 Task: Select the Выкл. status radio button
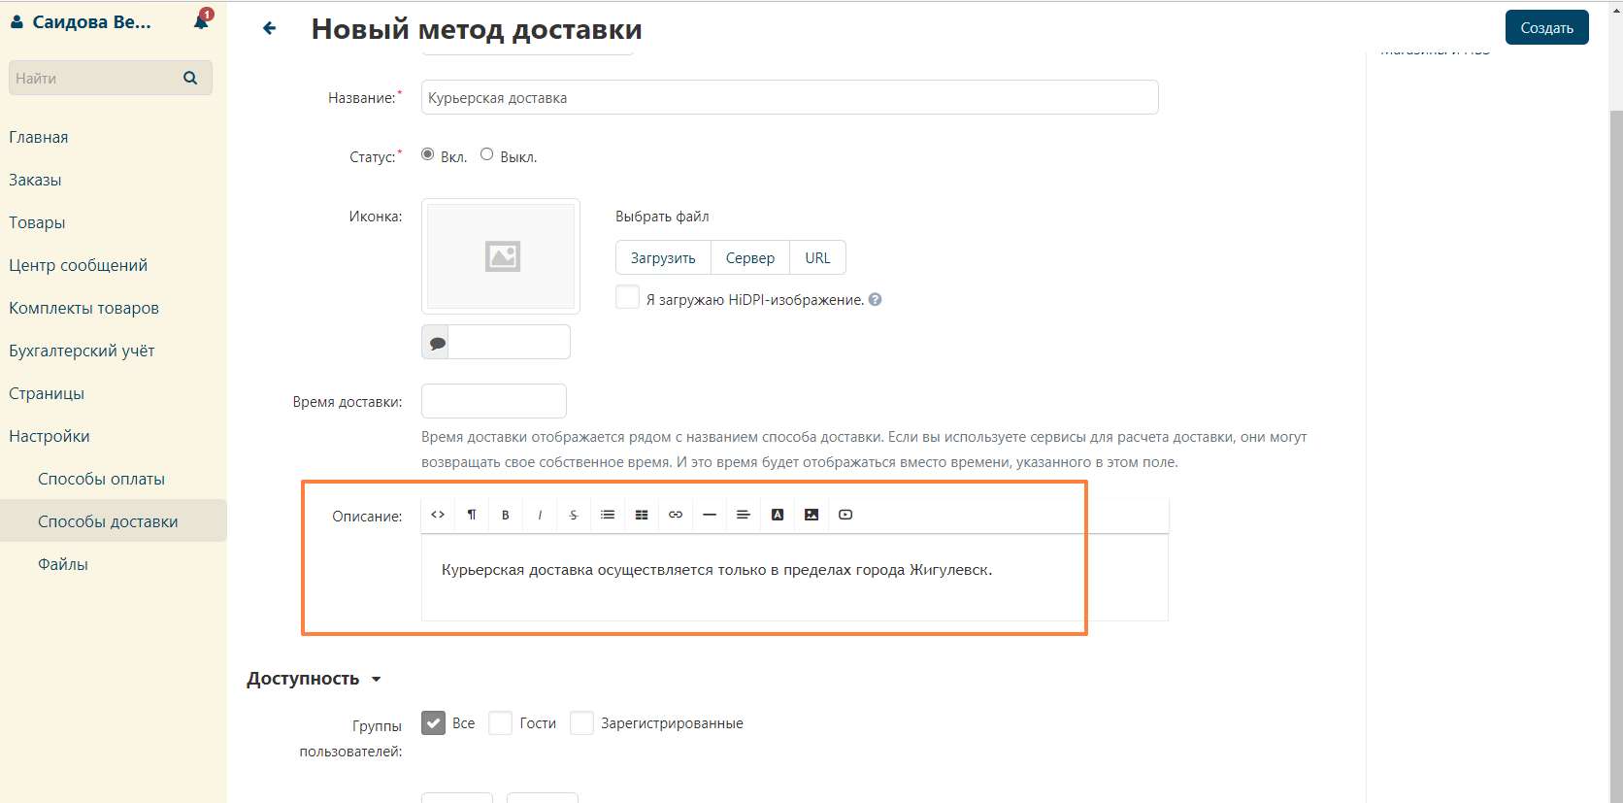pyautogui.click(x=487, y=154)
